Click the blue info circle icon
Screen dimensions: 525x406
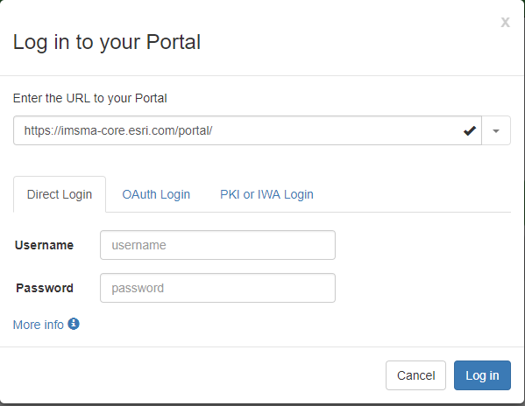pos(74,324)
